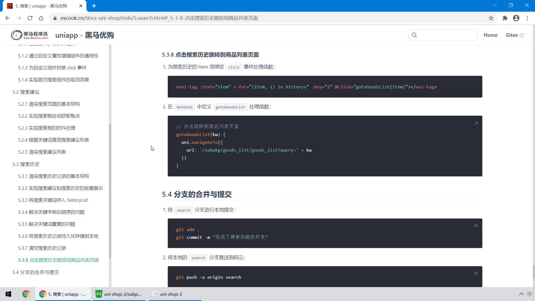Open active sidebar item 5.3.8 点击搜索历史跳转到商品列表页面

58,260
